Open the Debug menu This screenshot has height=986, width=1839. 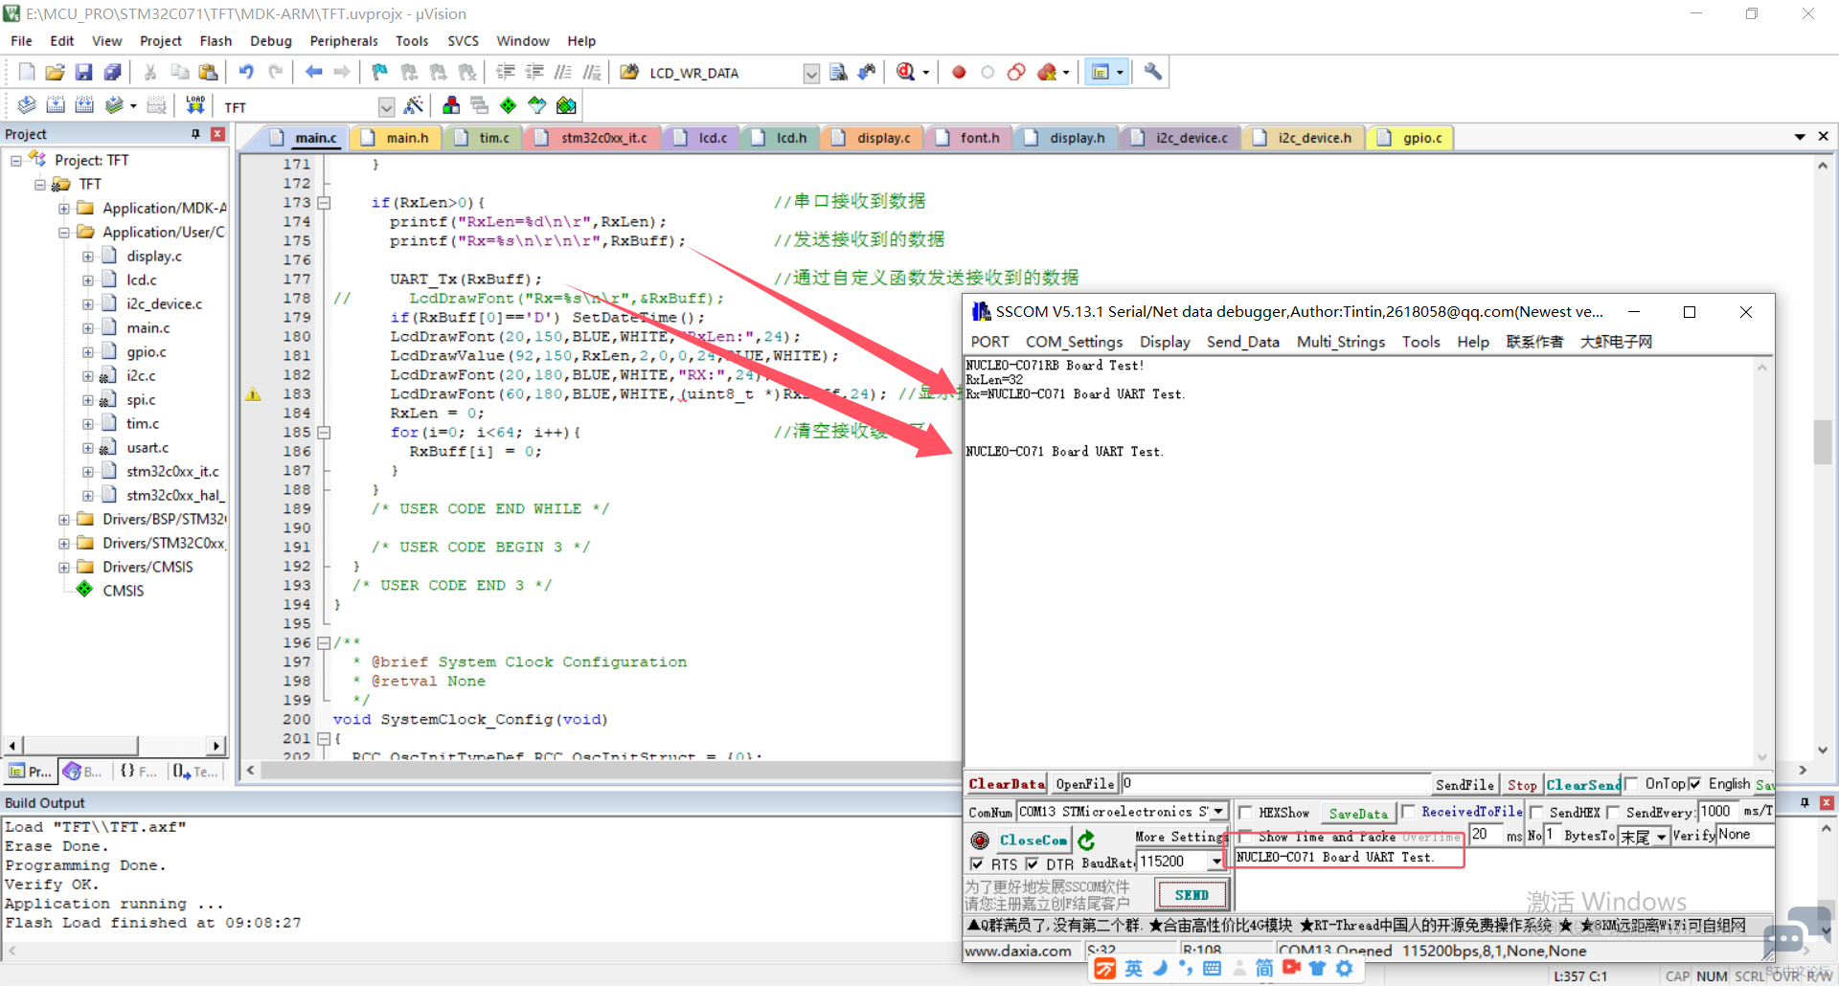271,41
